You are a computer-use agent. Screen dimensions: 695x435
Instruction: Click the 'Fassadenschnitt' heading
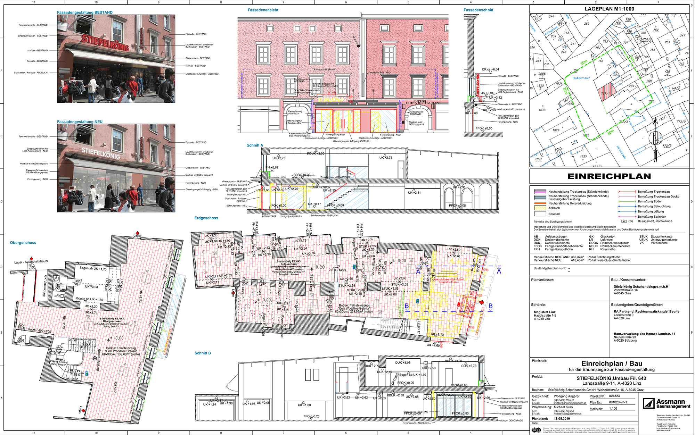pyautogui.click(x=479, y=10)
